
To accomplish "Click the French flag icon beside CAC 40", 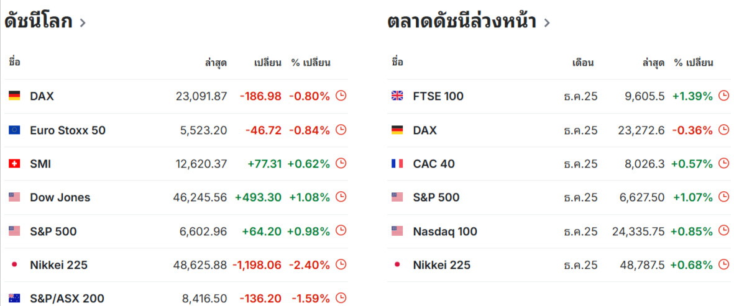I will tap(397, 164).
